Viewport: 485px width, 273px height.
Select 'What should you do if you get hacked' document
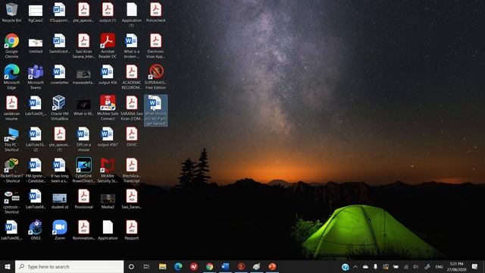click(155, 111)
